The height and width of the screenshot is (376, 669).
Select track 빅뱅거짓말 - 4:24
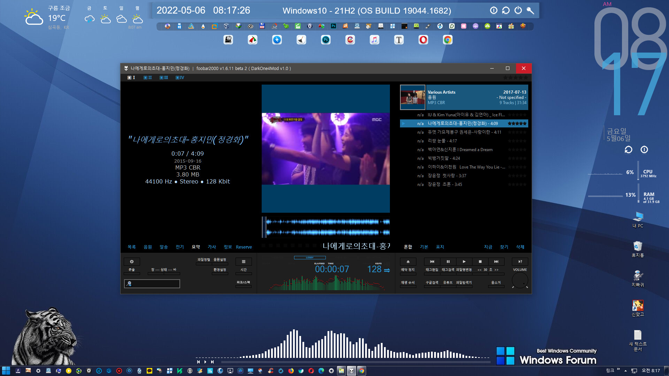[464, 158]
